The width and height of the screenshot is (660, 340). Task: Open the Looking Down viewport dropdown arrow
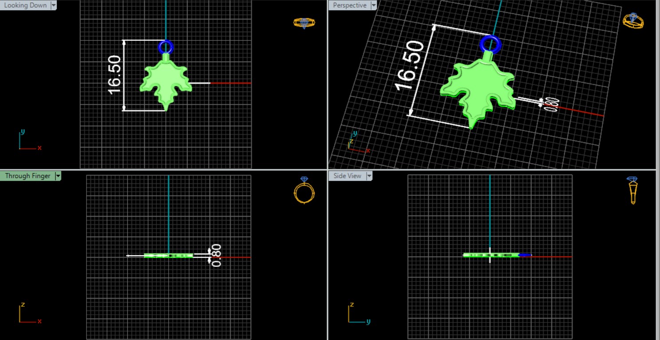tap(54, 5)
